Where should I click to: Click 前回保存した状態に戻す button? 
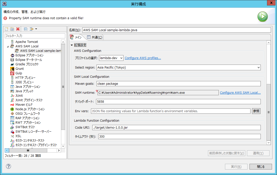226,153
